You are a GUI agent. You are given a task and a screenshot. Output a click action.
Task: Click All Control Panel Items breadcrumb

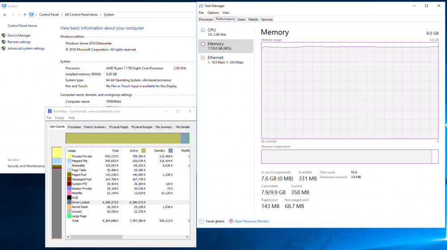point(81,15)
